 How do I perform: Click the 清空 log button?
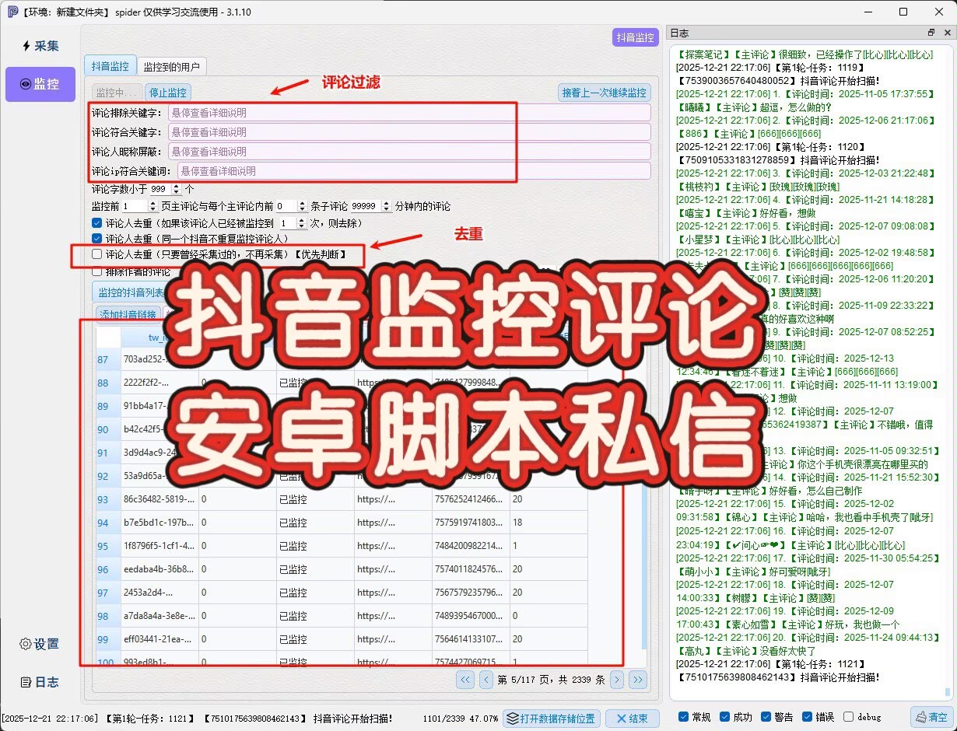click(x=931, y=717)
